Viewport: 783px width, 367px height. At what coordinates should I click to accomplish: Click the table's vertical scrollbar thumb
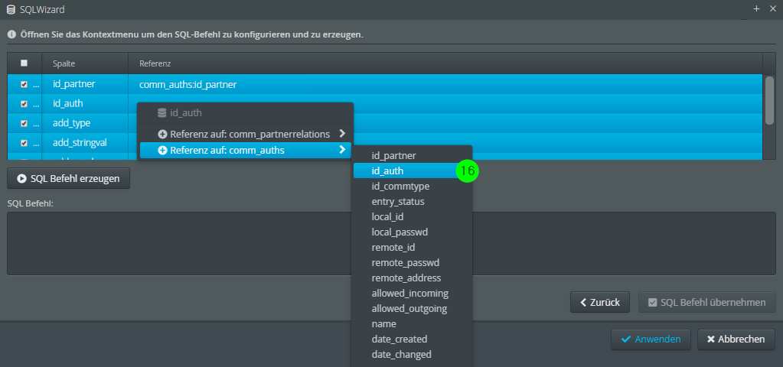(x=769, y=100)
